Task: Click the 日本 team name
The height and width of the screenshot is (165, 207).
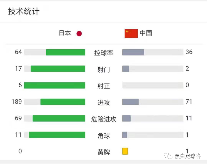Action: 65,33
